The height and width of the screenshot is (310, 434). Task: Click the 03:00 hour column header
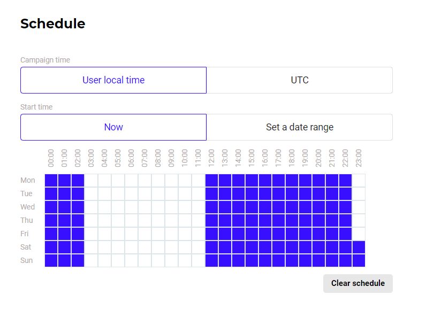tap(92, 158)
